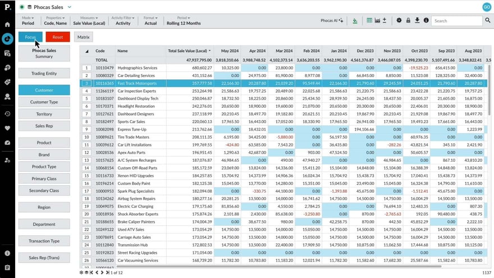The width and height of the screenshot is (494, 278).
Task: Select the Transaction Type dimension
Action: [x=44, y=241]
